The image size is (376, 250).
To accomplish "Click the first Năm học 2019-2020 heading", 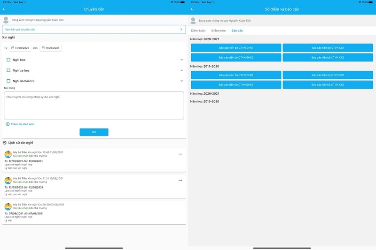I will tap(204, 66).
